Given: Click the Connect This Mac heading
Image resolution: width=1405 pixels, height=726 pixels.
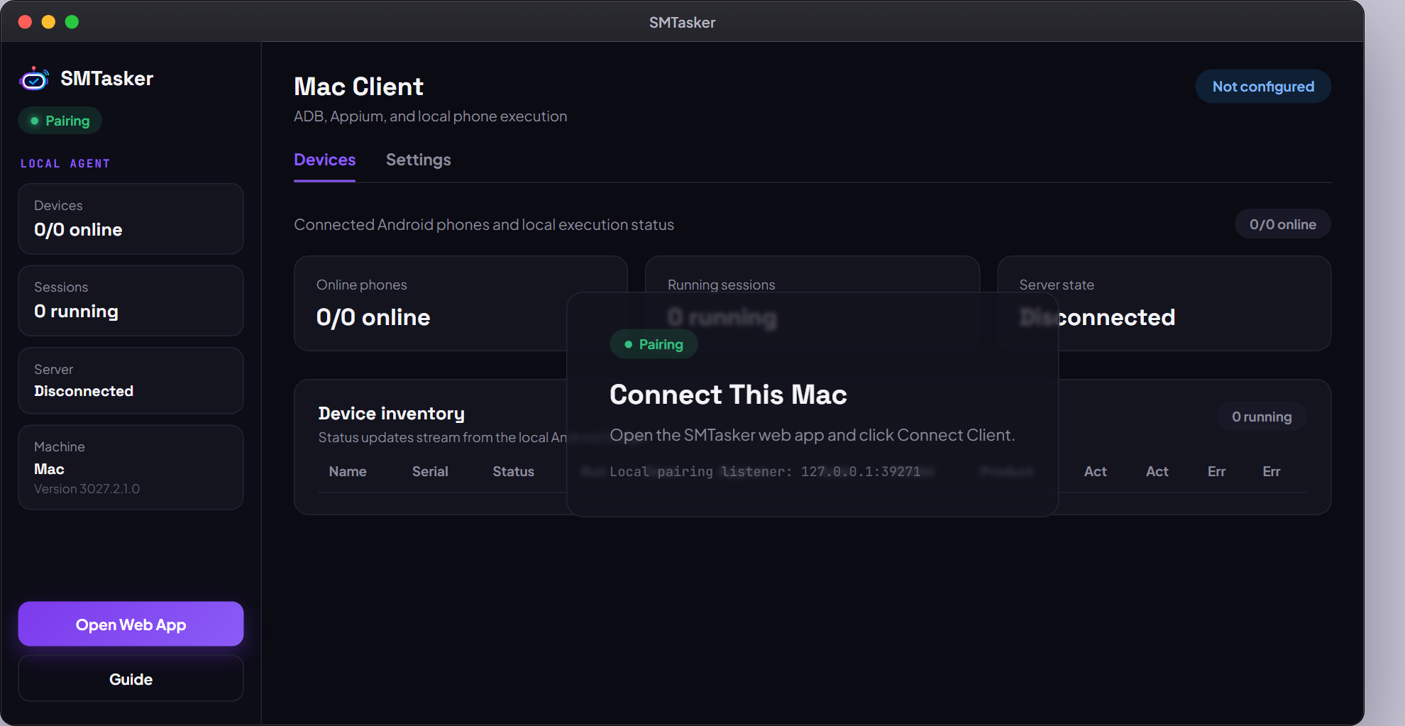Looking at the screenshot, I should tap(728, 395).
